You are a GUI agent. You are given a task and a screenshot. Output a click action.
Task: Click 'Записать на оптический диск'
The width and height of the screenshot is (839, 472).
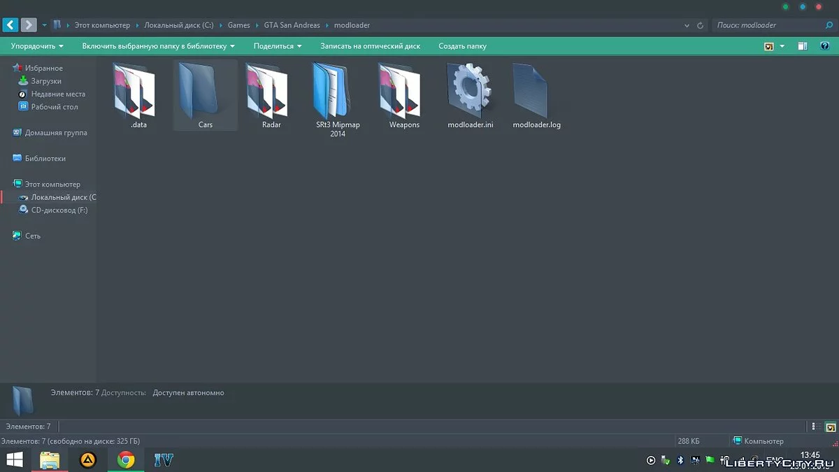coord(371,46)
